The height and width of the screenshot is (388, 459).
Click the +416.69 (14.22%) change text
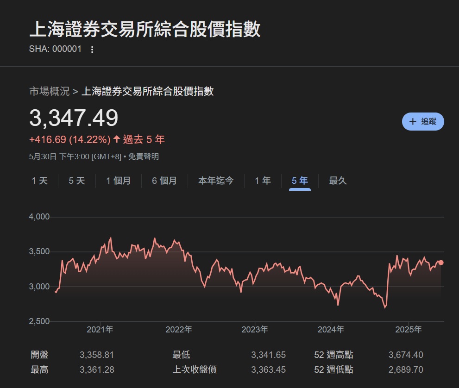[x=69, y=139]
